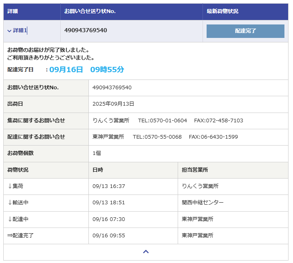Click the 担当営業所 column header

(x=195, y=170)
